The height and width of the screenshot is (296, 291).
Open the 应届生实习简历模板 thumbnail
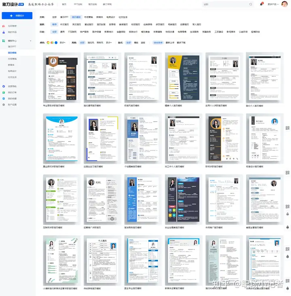tap(102, 139)
